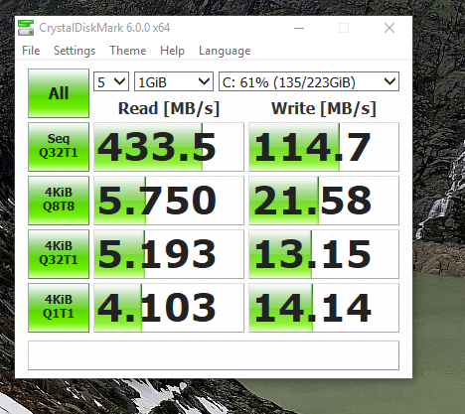This screenshot has height=414, width=465.
Task: Click the Seq write result 114.7
Action: point(324,147)
